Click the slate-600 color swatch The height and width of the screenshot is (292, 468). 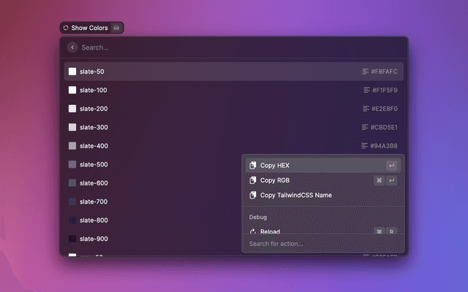pos(72,183)
